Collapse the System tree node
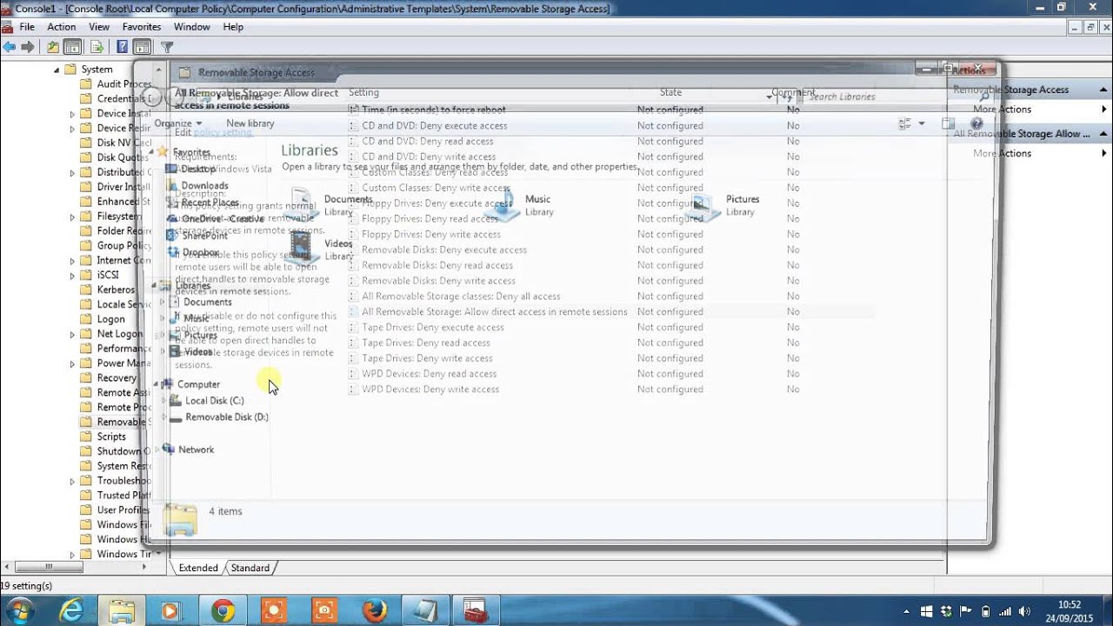 tap(57, 70)
